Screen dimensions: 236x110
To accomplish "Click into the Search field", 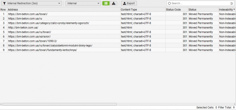I will (200, 3).
